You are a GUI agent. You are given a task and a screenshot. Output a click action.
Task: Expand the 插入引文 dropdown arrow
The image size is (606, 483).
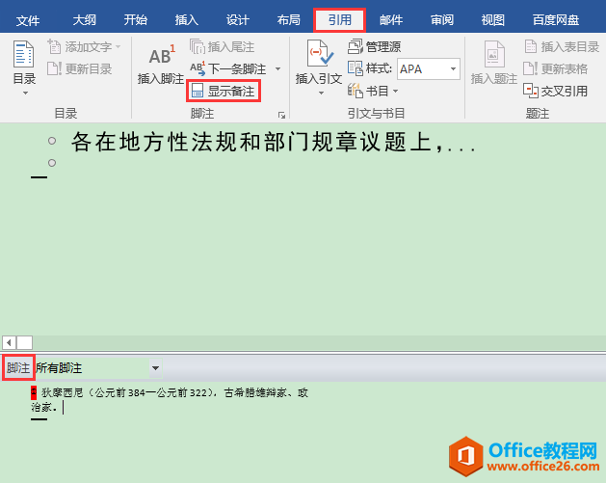click(321, 93)
